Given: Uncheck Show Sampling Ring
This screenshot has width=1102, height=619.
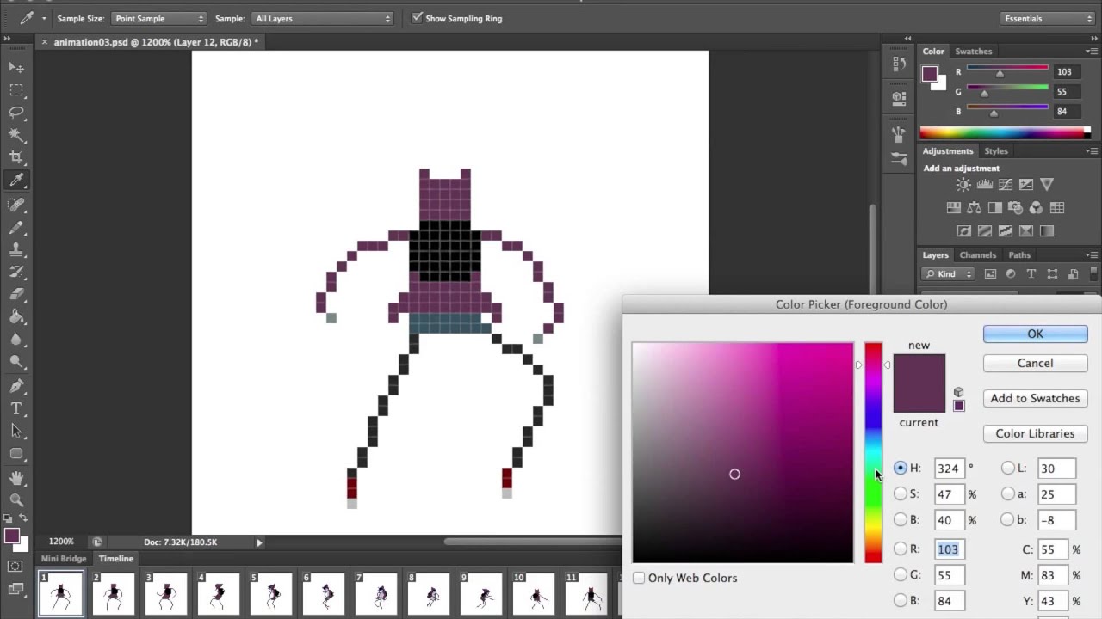Looking at the screenshot, I should pos(418,18).
